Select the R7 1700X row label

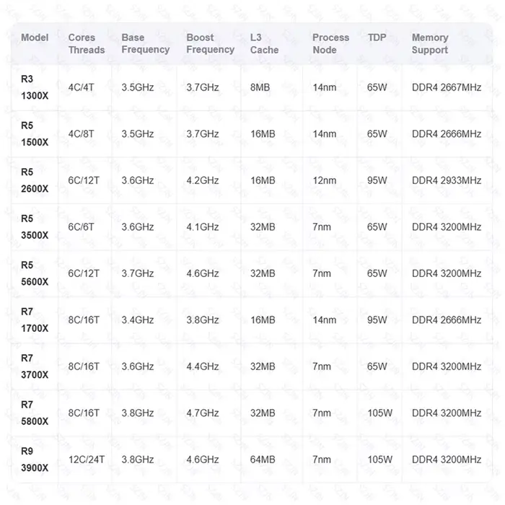(x=35, y=320)
